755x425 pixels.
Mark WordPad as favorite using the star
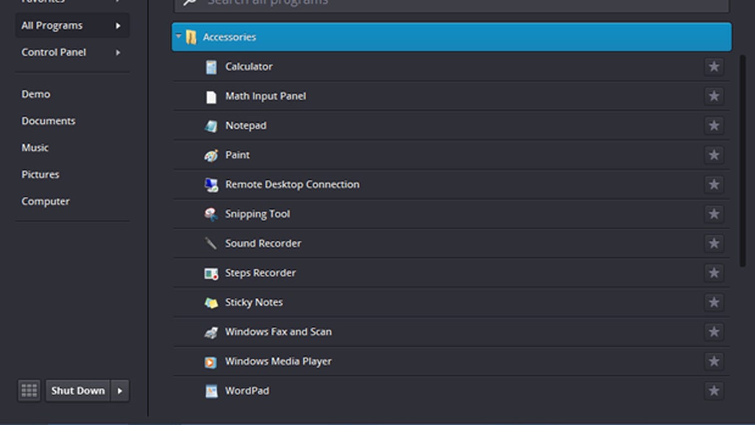point(714,391)
